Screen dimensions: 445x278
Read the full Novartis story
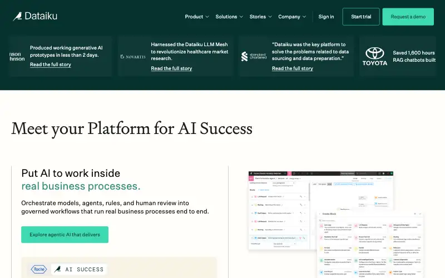tap(171, 68)
